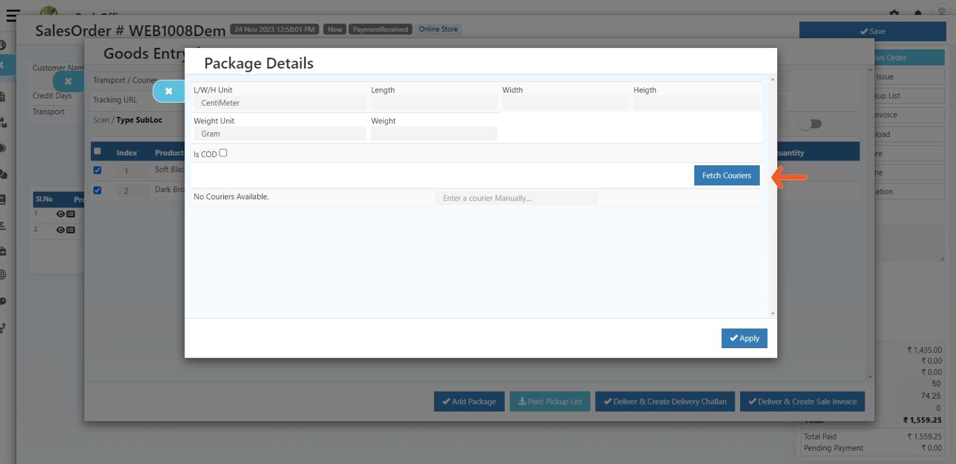The image size is (956, 464).
Task: Select the Sales Order side tab
Action: coord(909,57)
